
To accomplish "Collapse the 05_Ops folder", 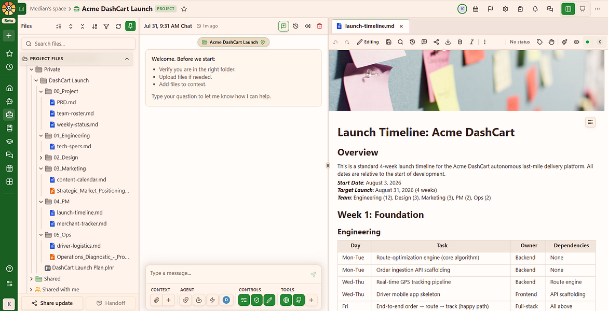I will pos(41,235).
